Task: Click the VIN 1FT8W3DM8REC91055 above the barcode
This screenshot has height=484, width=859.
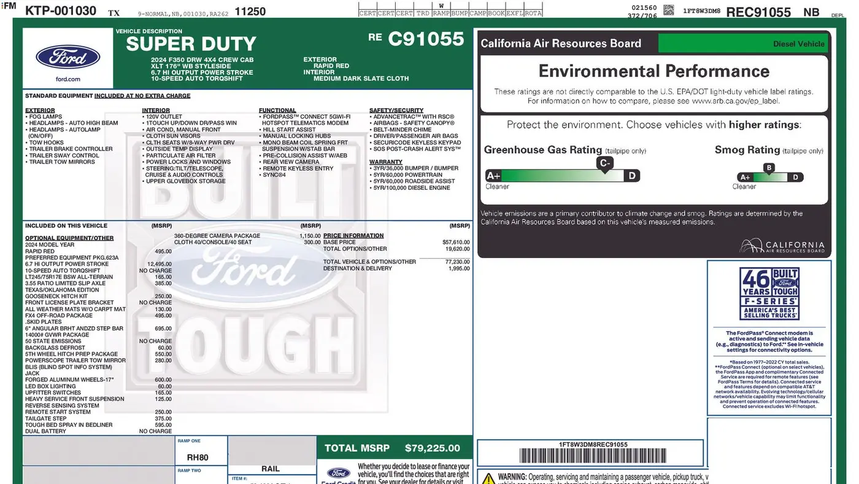Action: (593, 444)
